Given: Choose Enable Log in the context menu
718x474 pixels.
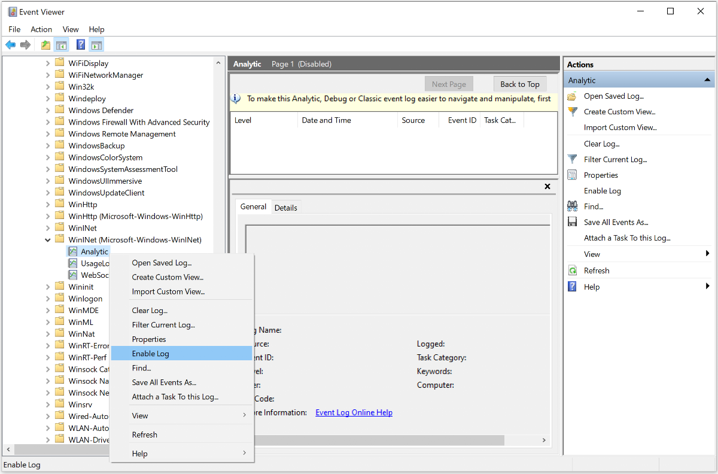Looking at the screenshot, I should click(x=182, y=354).
